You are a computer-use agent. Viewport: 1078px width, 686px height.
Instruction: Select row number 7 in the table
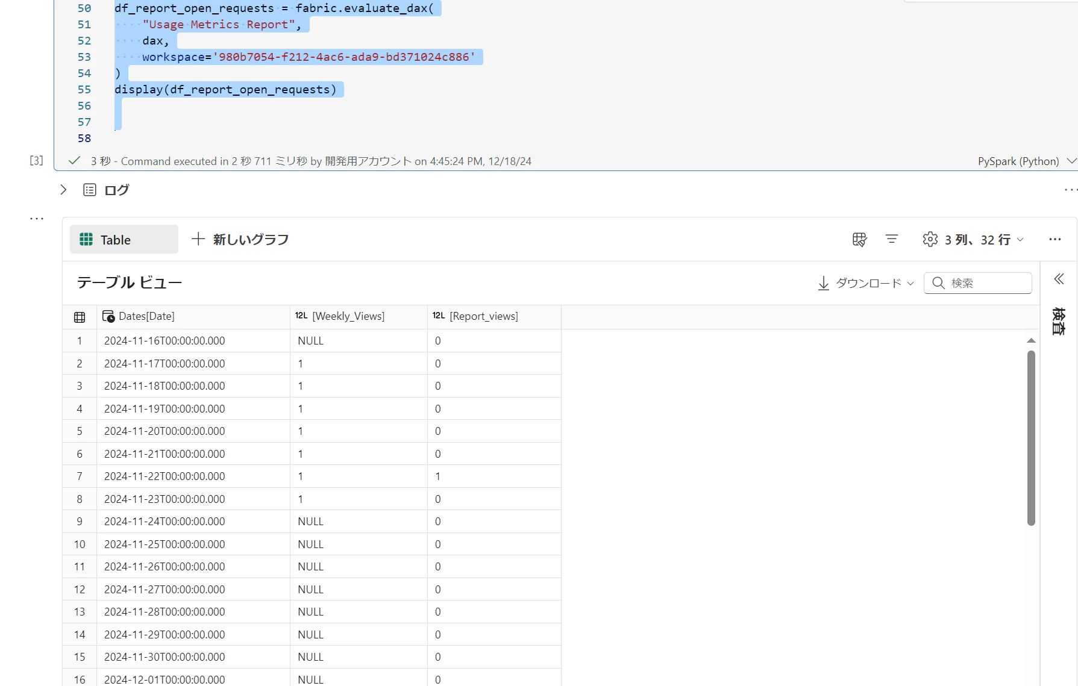[80, 476]
